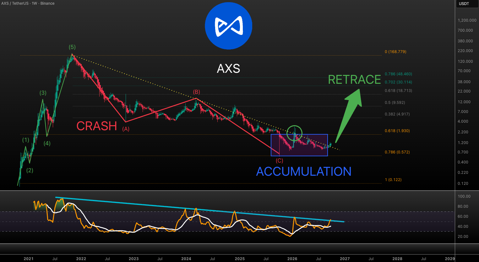The height and width of the screenshot is (262, 479).
Task: Click the blue ACCUMULATION text annotation
Action: tap(304, 171)
